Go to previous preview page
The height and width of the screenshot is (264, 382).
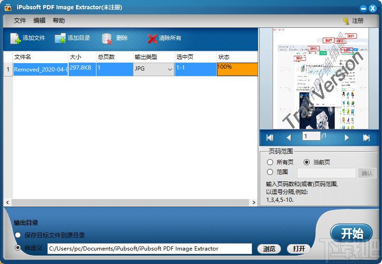click(x=289, y=138)
